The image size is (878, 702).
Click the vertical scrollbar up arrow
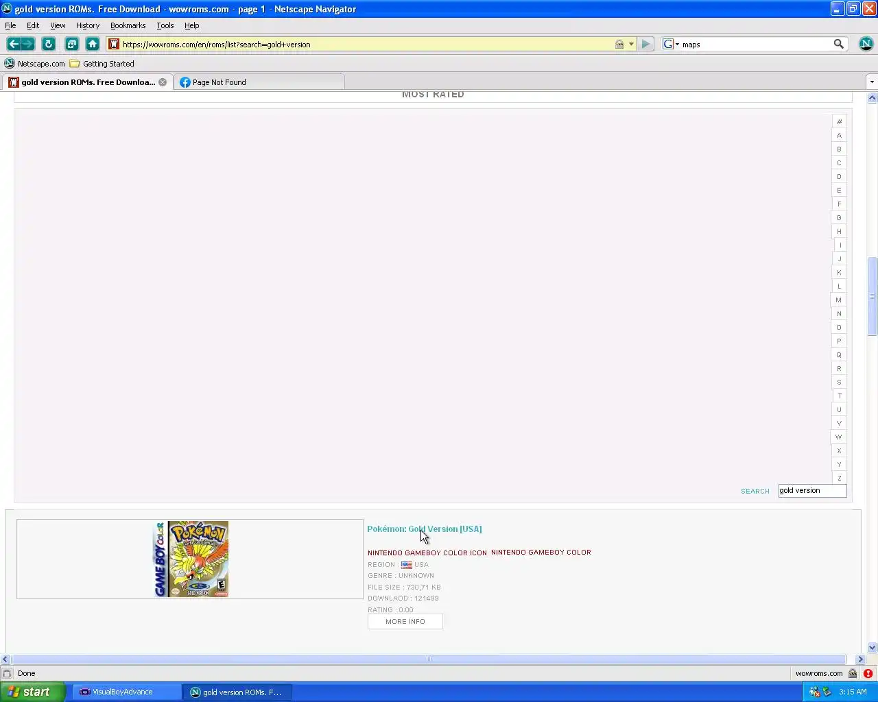click(873, 97)
